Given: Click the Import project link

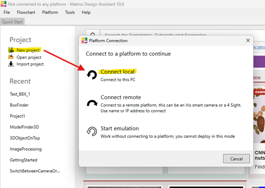Looking at the screenshot, I should pos(30,64).
